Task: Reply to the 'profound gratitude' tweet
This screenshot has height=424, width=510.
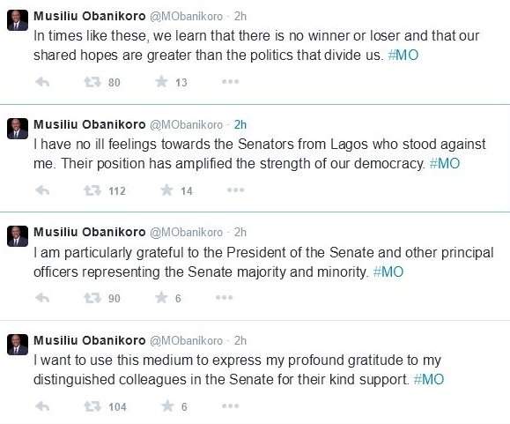Action: click(x=42, y=406)
